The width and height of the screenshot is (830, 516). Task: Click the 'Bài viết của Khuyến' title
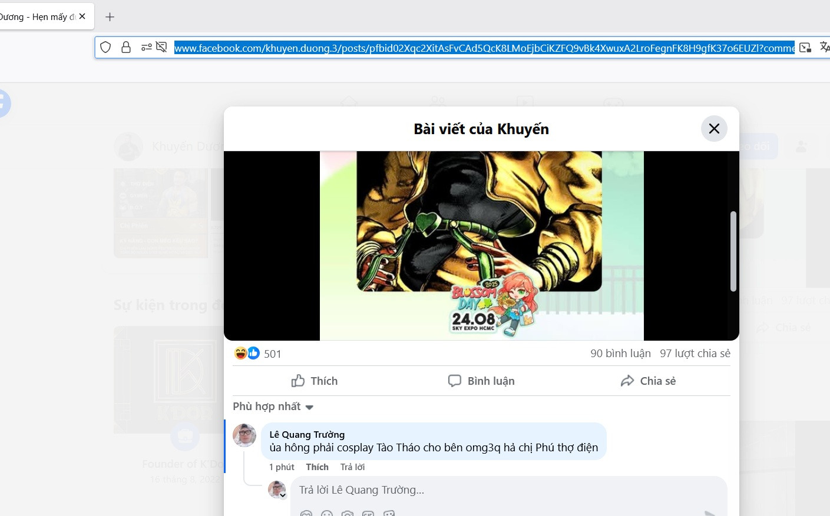pos(481,129)
